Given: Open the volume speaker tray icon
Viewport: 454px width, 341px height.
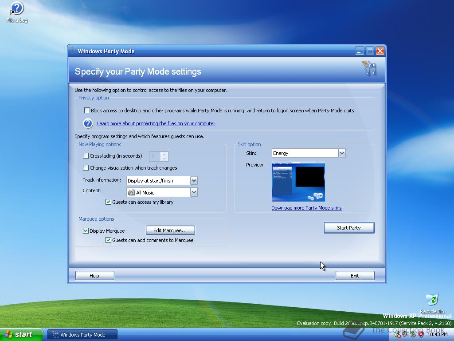Looking at the screenshot, I should [404, 334].
